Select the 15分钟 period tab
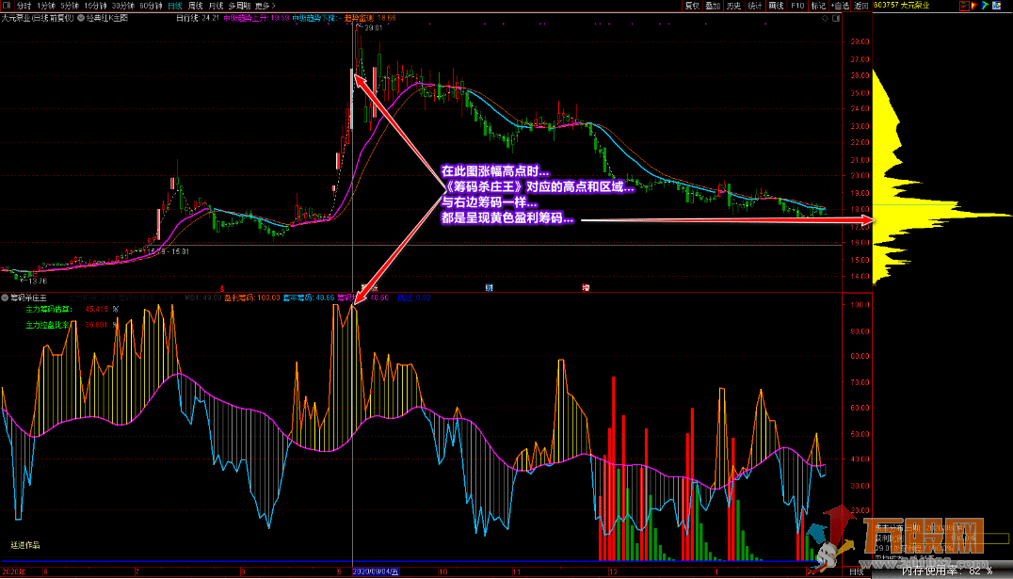The height and width of the screenshot is (579, 1013). click(x=96, y=5)
